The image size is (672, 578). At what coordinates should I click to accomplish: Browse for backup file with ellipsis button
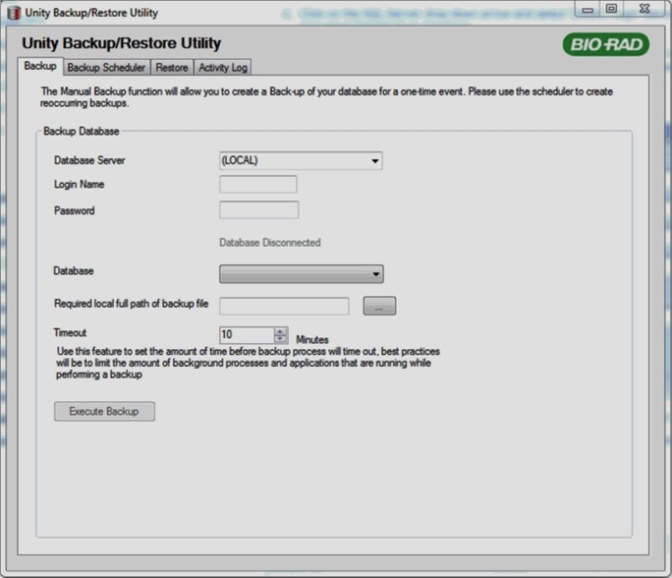380,306
